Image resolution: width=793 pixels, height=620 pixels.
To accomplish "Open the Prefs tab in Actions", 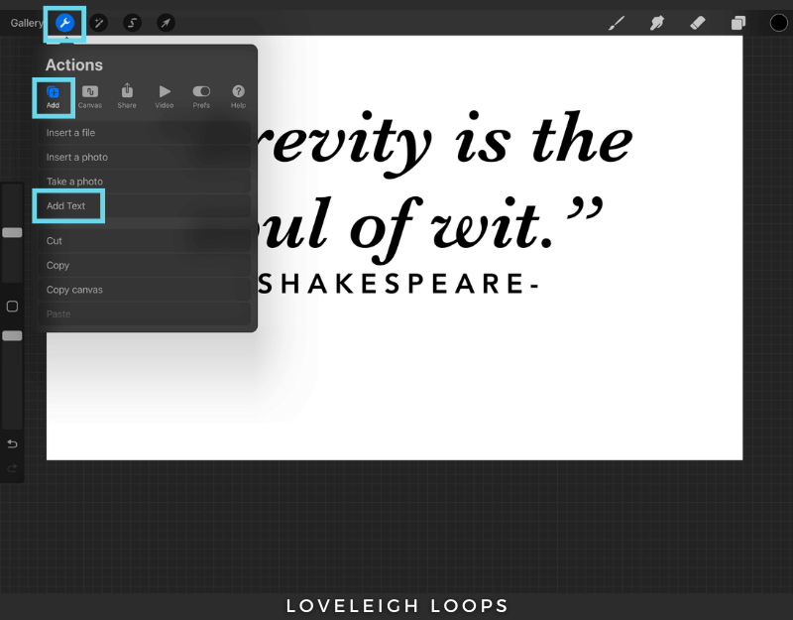I will pos(200,95).
